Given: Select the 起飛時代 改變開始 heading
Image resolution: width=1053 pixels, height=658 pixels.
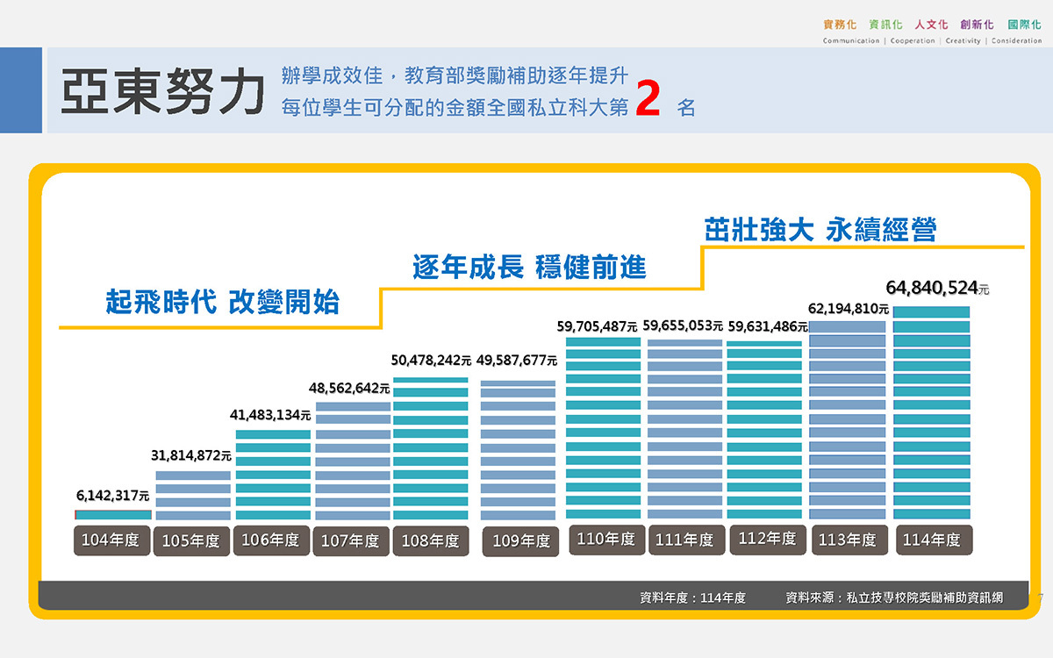Looking at the screenshot, I should point(224,302).
